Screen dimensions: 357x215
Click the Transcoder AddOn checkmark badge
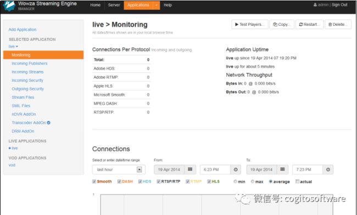tap(48, 122)
